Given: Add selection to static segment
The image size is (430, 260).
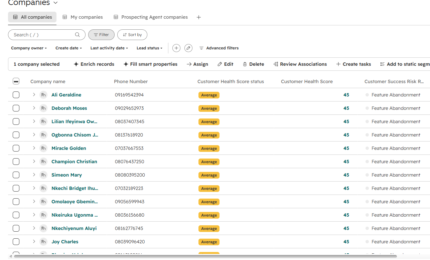Looking at the screenshot, I should pos(405,64).
